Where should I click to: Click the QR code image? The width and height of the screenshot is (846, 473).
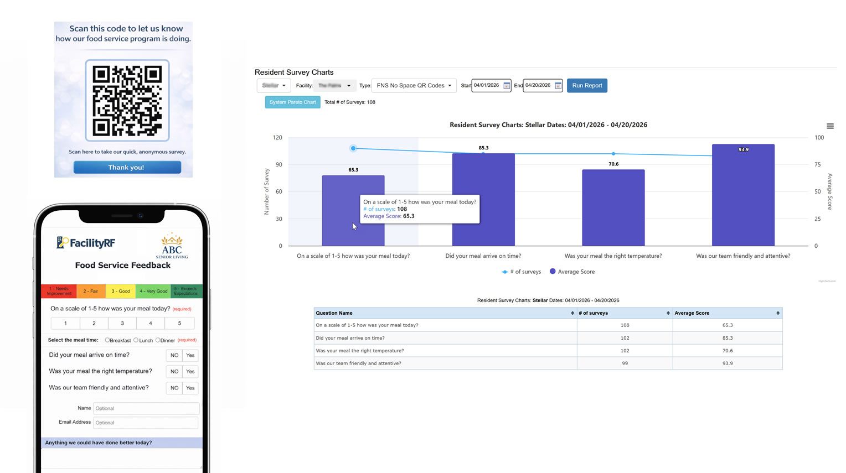tap(127, 100)
